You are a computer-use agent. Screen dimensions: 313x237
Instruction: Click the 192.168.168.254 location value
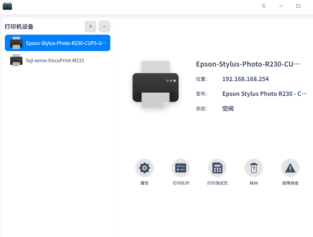click(x=245, y=79)
